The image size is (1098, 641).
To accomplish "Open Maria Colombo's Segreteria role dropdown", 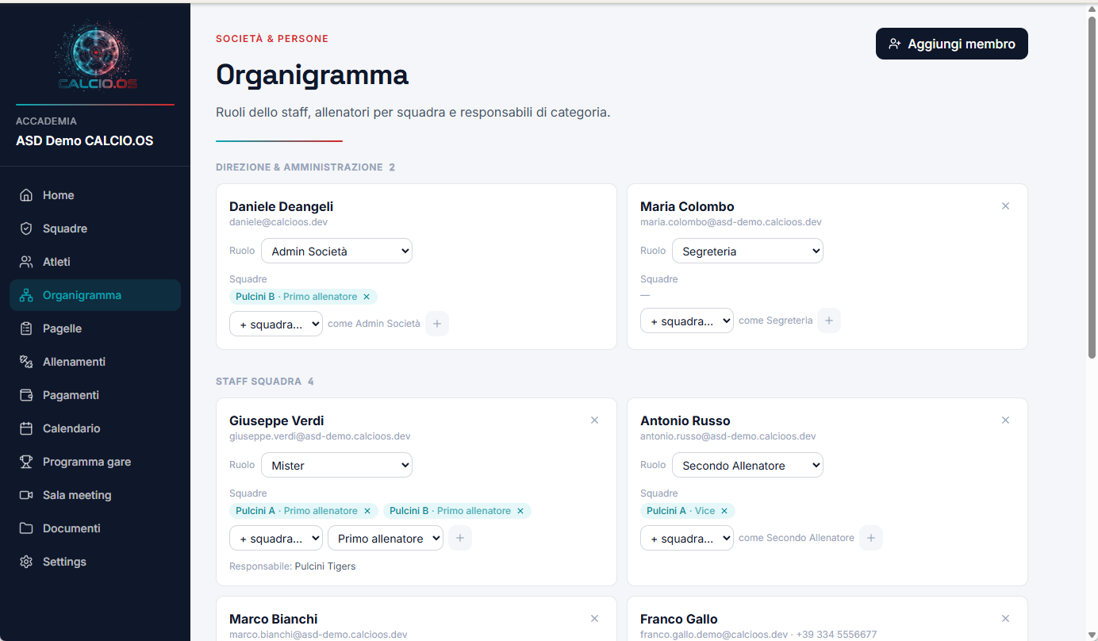I will pyautogui.click(x=747, y=251).
